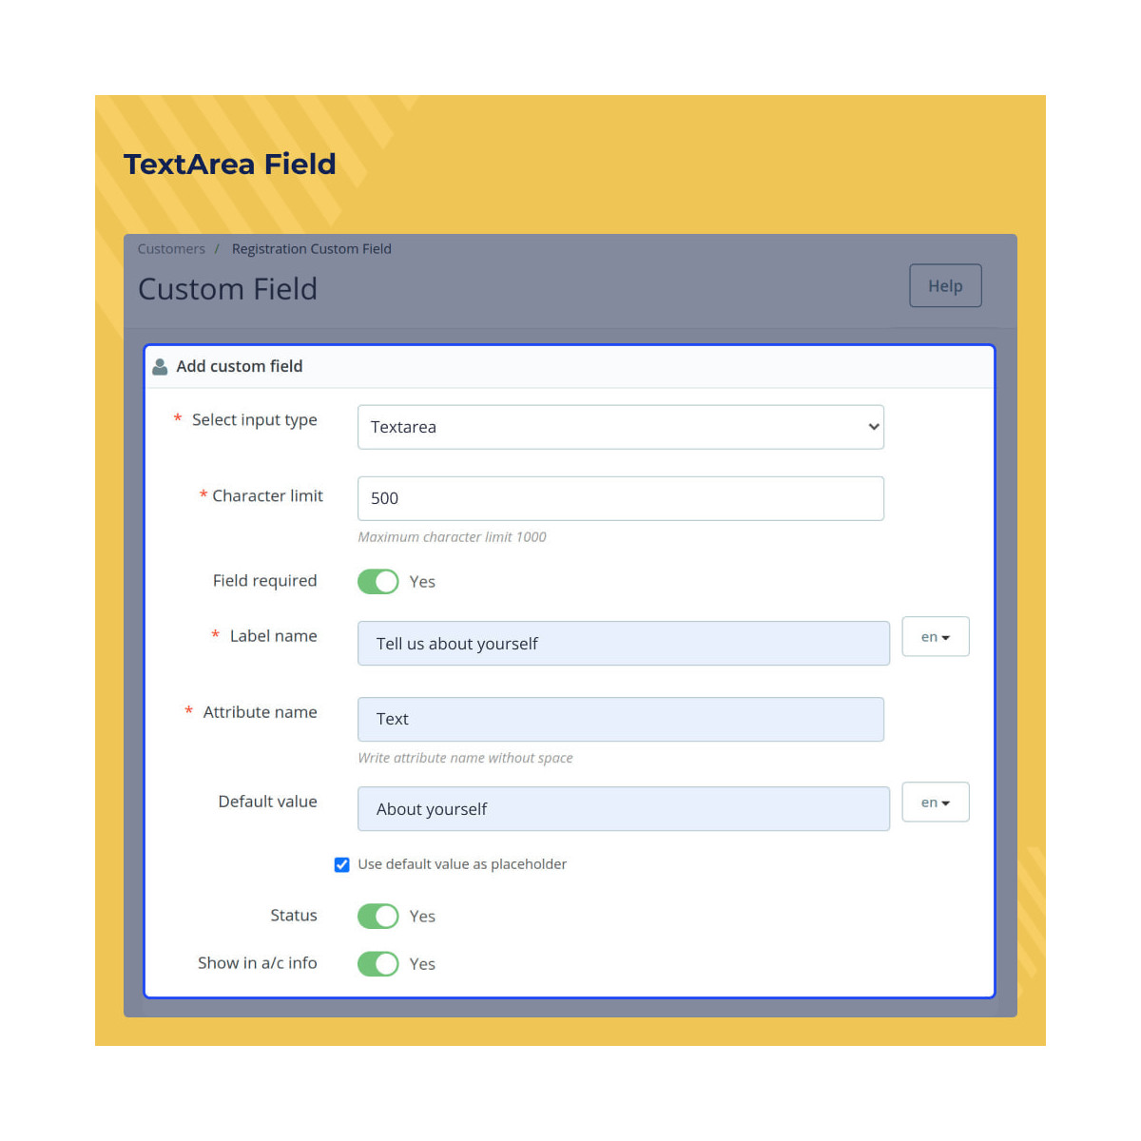Click the Help button

coord(944,285)
